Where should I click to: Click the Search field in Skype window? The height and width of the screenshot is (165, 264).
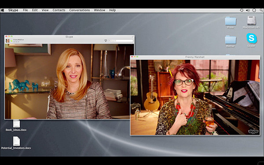coord(121,40)
